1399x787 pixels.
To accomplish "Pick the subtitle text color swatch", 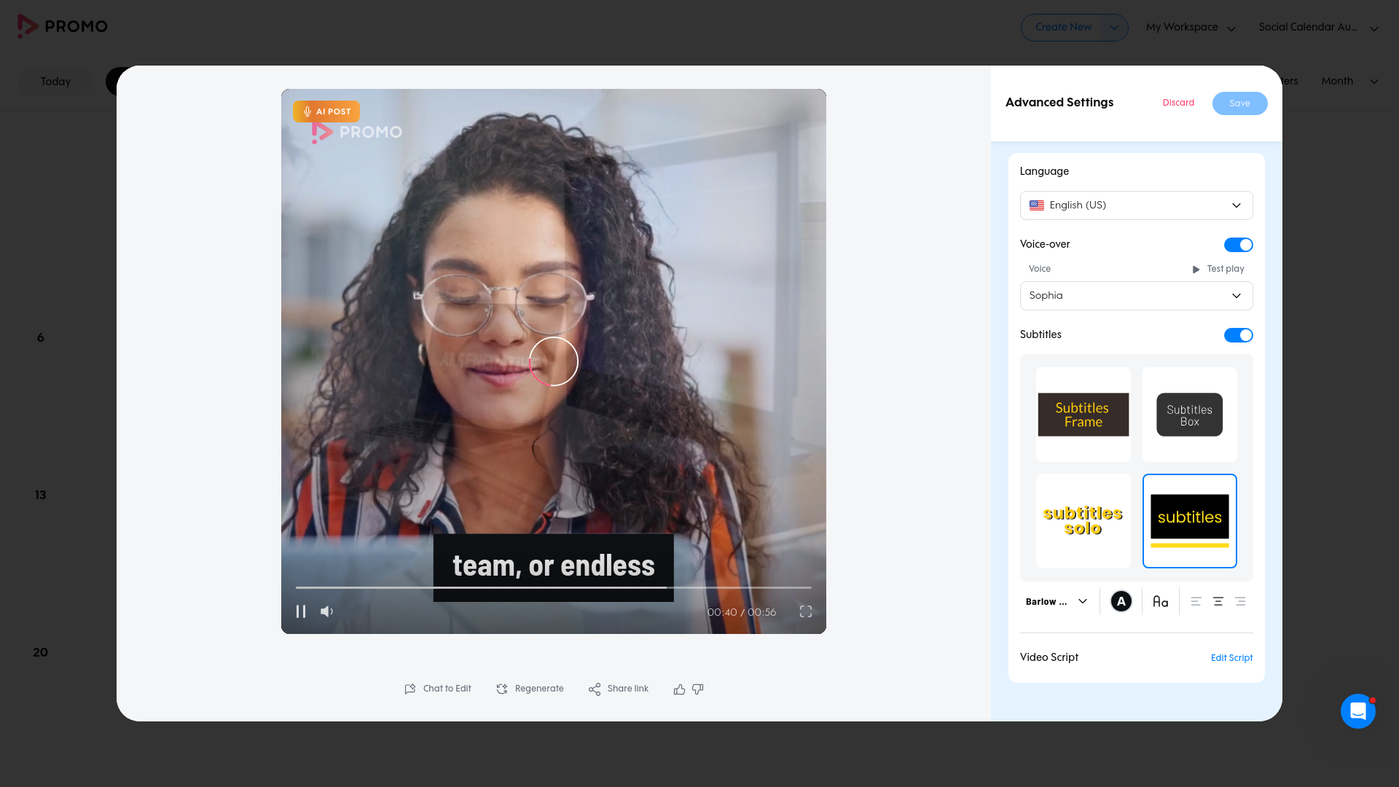I will [1121, 601].
